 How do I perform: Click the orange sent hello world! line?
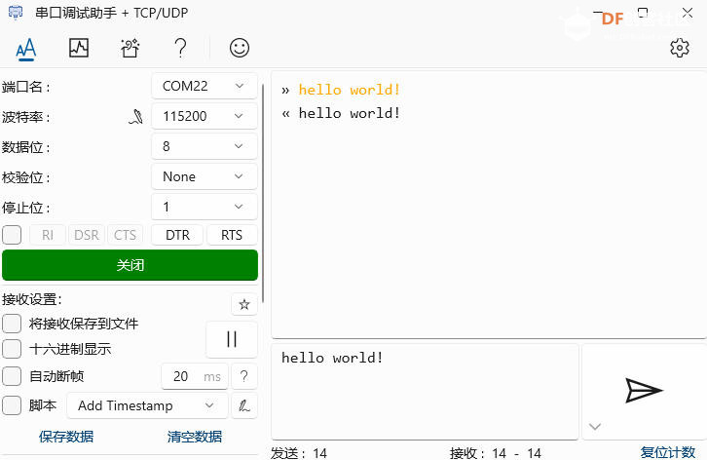point(349,90)
